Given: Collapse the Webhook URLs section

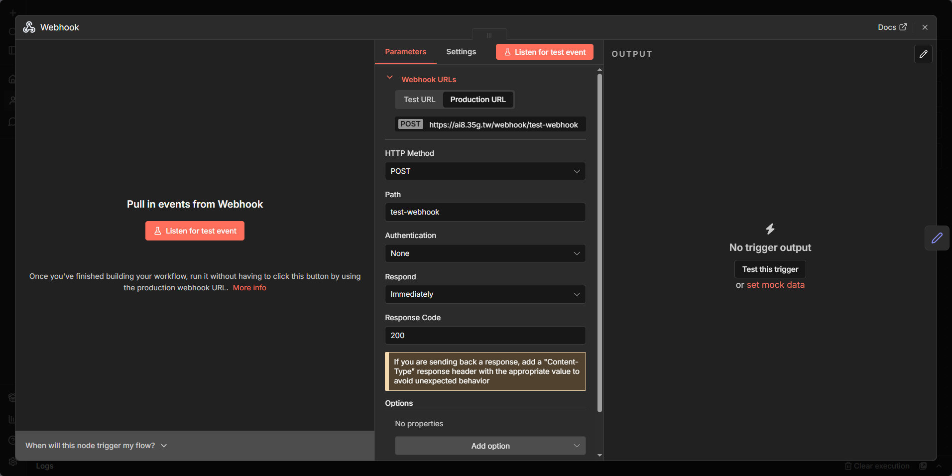Looking at the screenshot, I should (x=390, y=78).
